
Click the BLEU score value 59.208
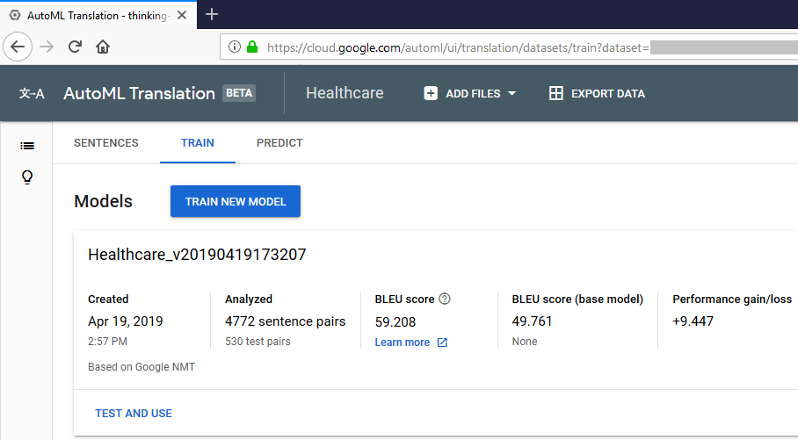395,322
